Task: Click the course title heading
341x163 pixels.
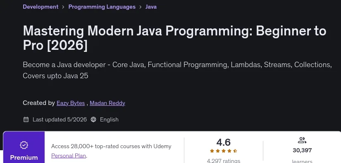Action: click(x=174, y=38)
